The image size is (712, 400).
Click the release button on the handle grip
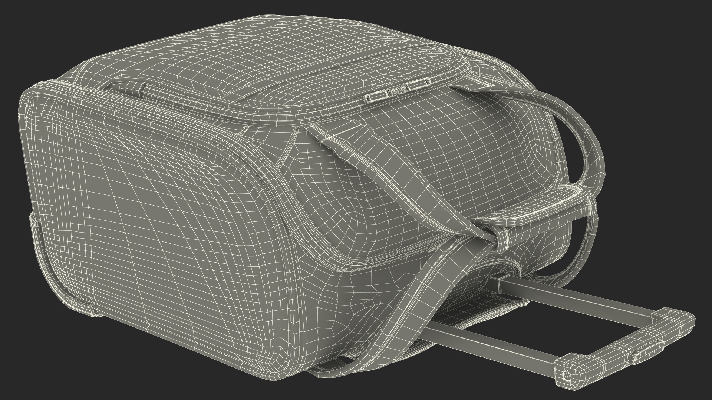647,353
